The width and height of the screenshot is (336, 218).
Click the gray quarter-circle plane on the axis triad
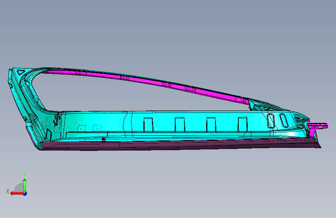[19, 188]
